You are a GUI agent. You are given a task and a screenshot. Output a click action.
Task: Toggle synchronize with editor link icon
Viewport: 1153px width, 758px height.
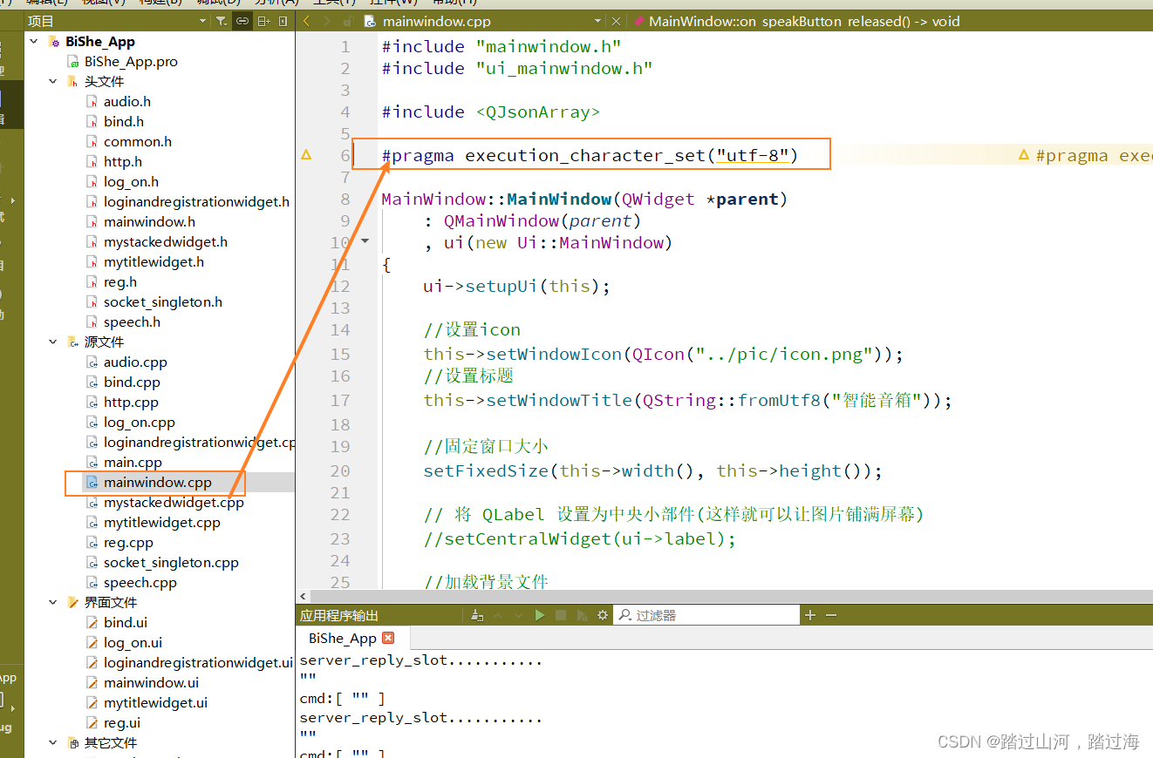242,21
